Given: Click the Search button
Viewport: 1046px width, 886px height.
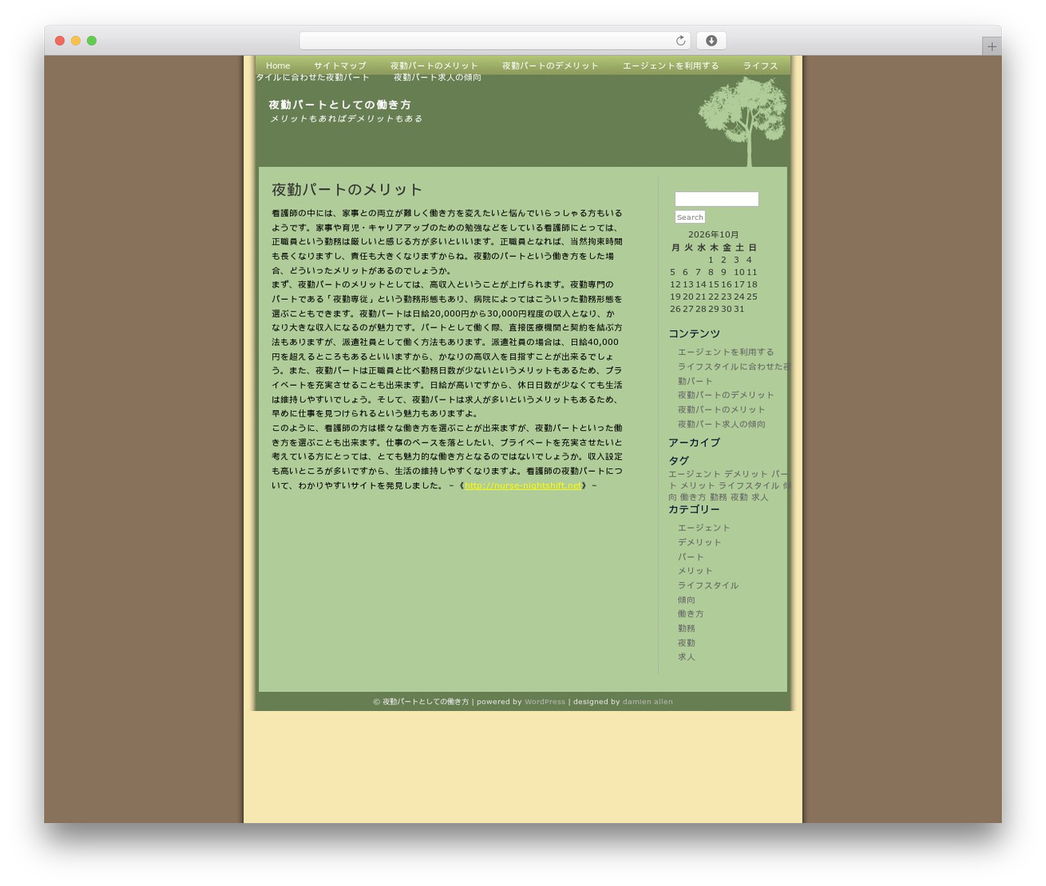Looking at the screenshot, I should [x=690, y=217].
